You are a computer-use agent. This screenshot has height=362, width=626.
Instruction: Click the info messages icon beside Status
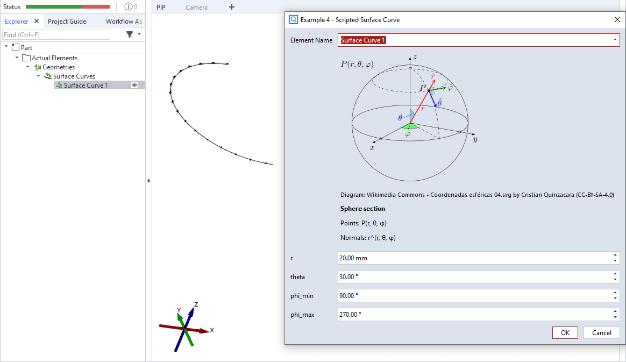[x=128, y=7]
